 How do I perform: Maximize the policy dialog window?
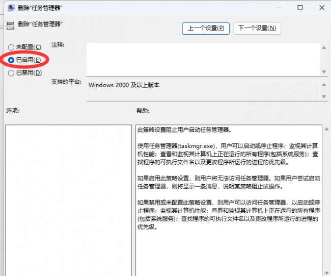click(300, 8)
